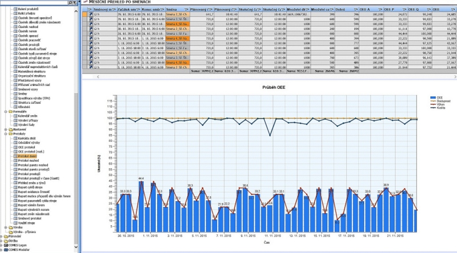The image size is (457, 253).
Task: Open the filter dropdown next to the search icon
Action: [x=75, y=2]
